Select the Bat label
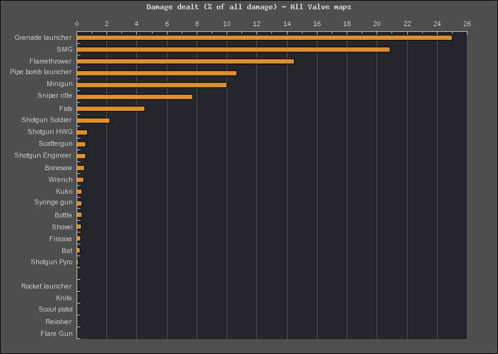Image resolution: width=498 pixels, height=354 pixels. click(x=67, y=251)
